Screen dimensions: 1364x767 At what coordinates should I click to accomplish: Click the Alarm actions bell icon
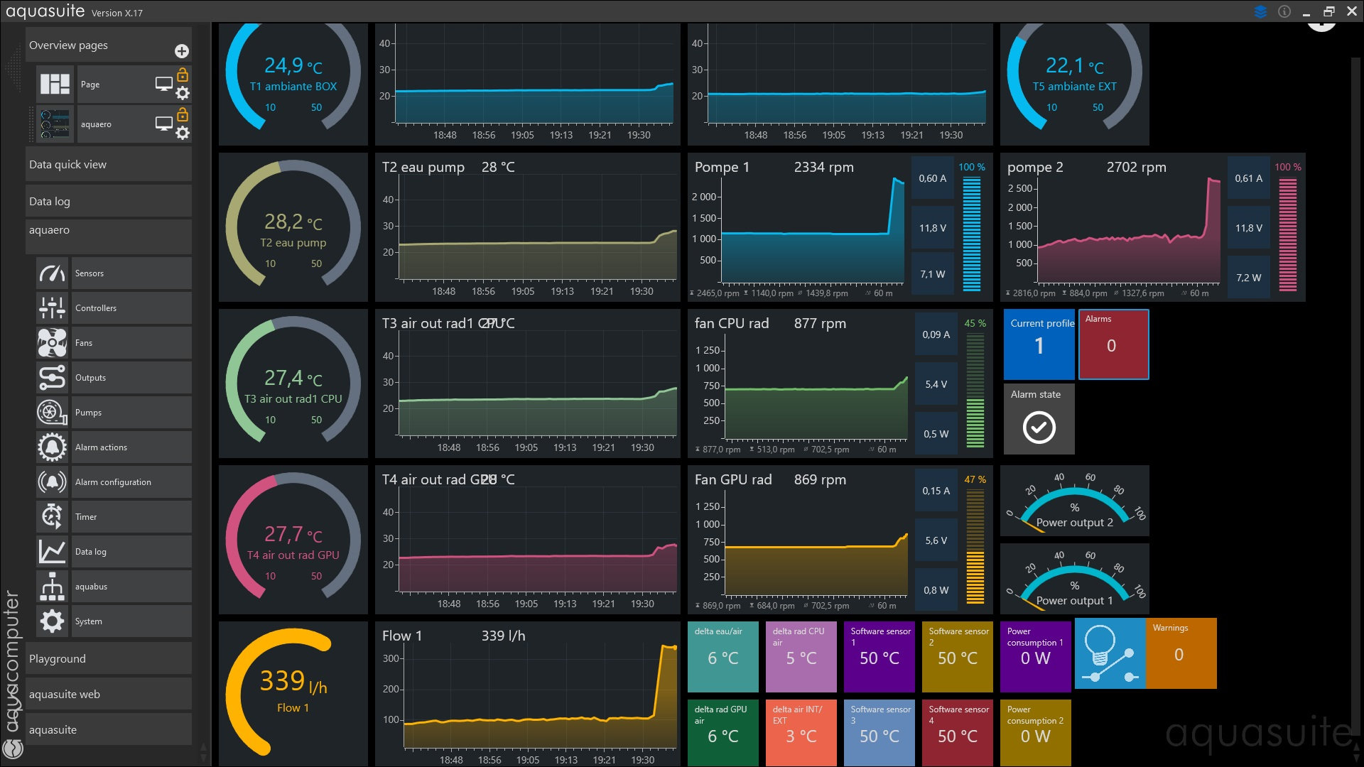pyautogui.click(x=52, y=447)
